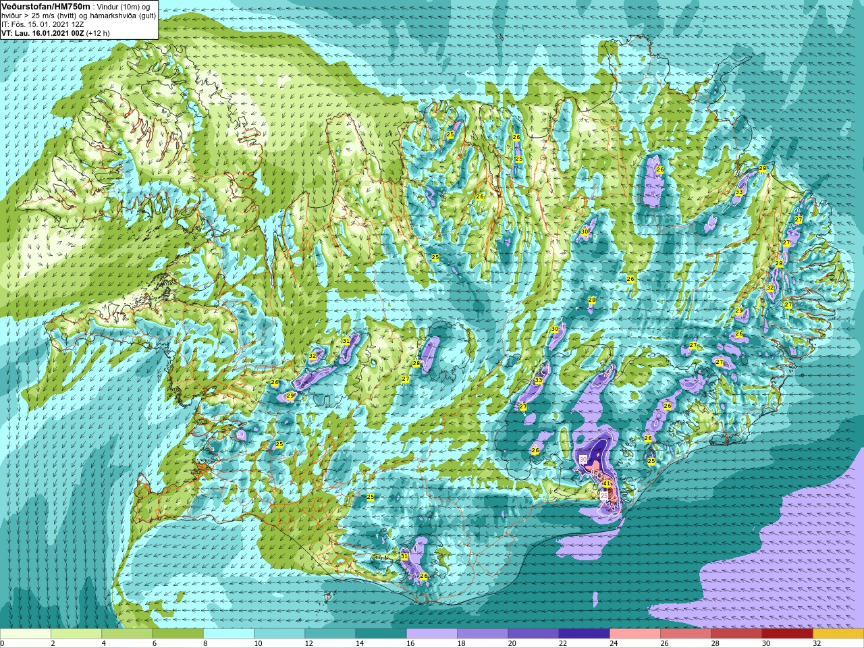Screen dimensions: 864x648
Task: Click the Veðurstofan/HM750m title text
Action: 45,5
